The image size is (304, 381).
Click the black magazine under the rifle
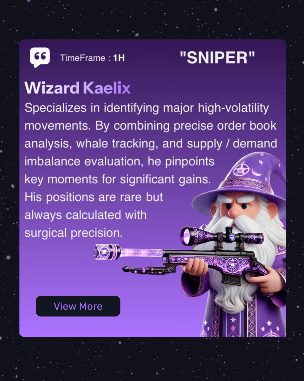232,278
